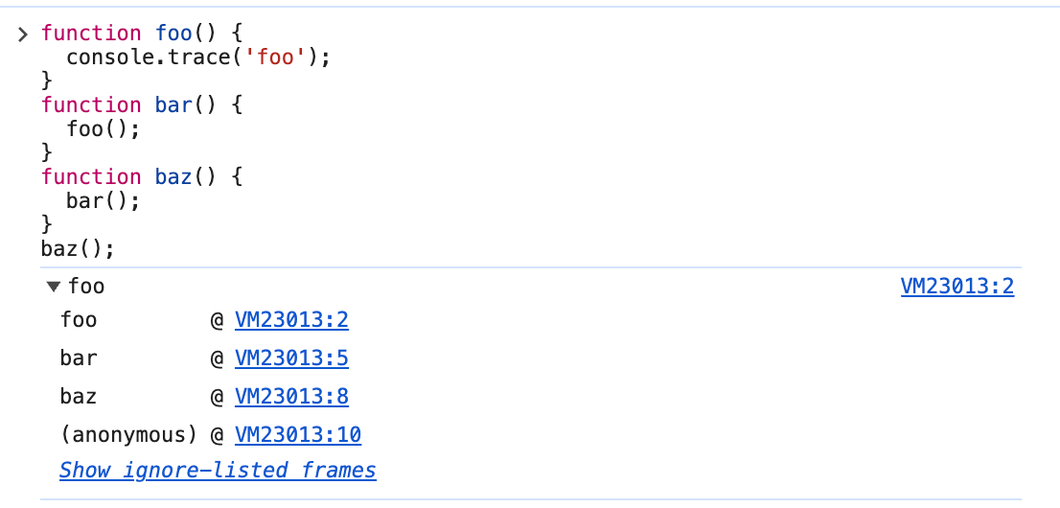Click the bar(); call inside baz
Viewport: 1060px width, 508px height.
[103, 201]
